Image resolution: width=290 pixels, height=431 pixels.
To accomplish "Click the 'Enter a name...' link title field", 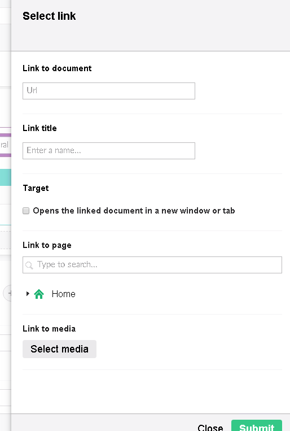I will (x=109, y=151).
